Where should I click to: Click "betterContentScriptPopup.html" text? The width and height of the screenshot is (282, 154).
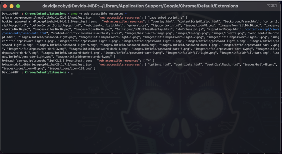click(55, 25)
